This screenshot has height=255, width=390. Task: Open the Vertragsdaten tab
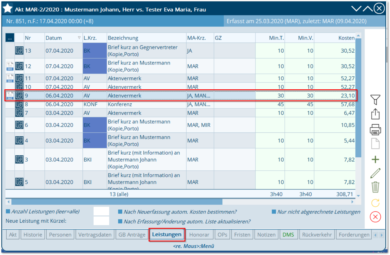pos(95,235)
